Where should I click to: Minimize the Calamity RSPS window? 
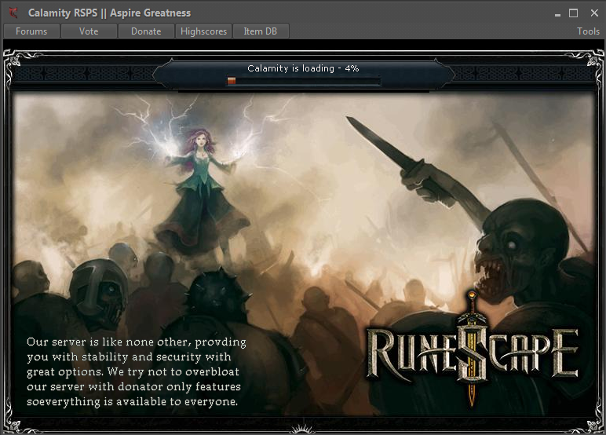click(x=557, y=14)
